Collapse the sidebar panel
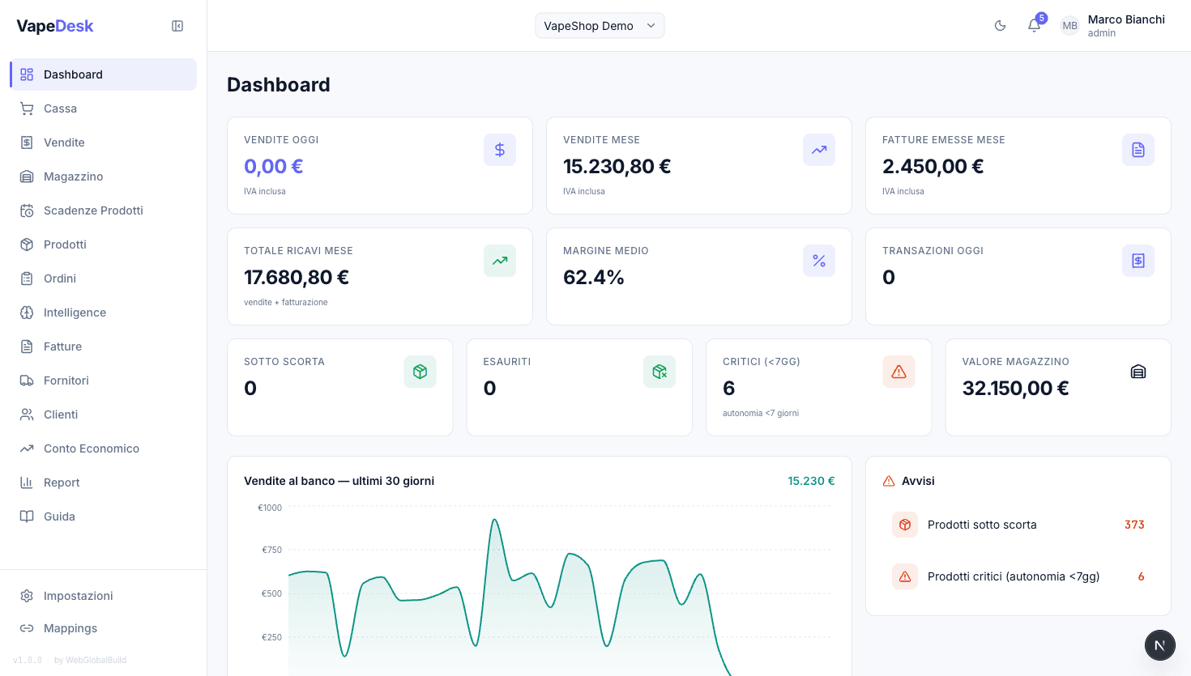Viewport: 1191px width, 676px height. tap(177, 26)
